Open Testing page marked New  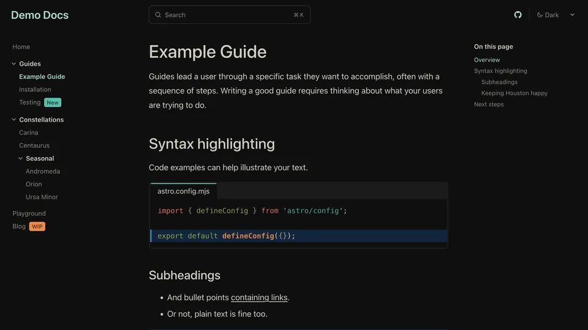(30, 103)
